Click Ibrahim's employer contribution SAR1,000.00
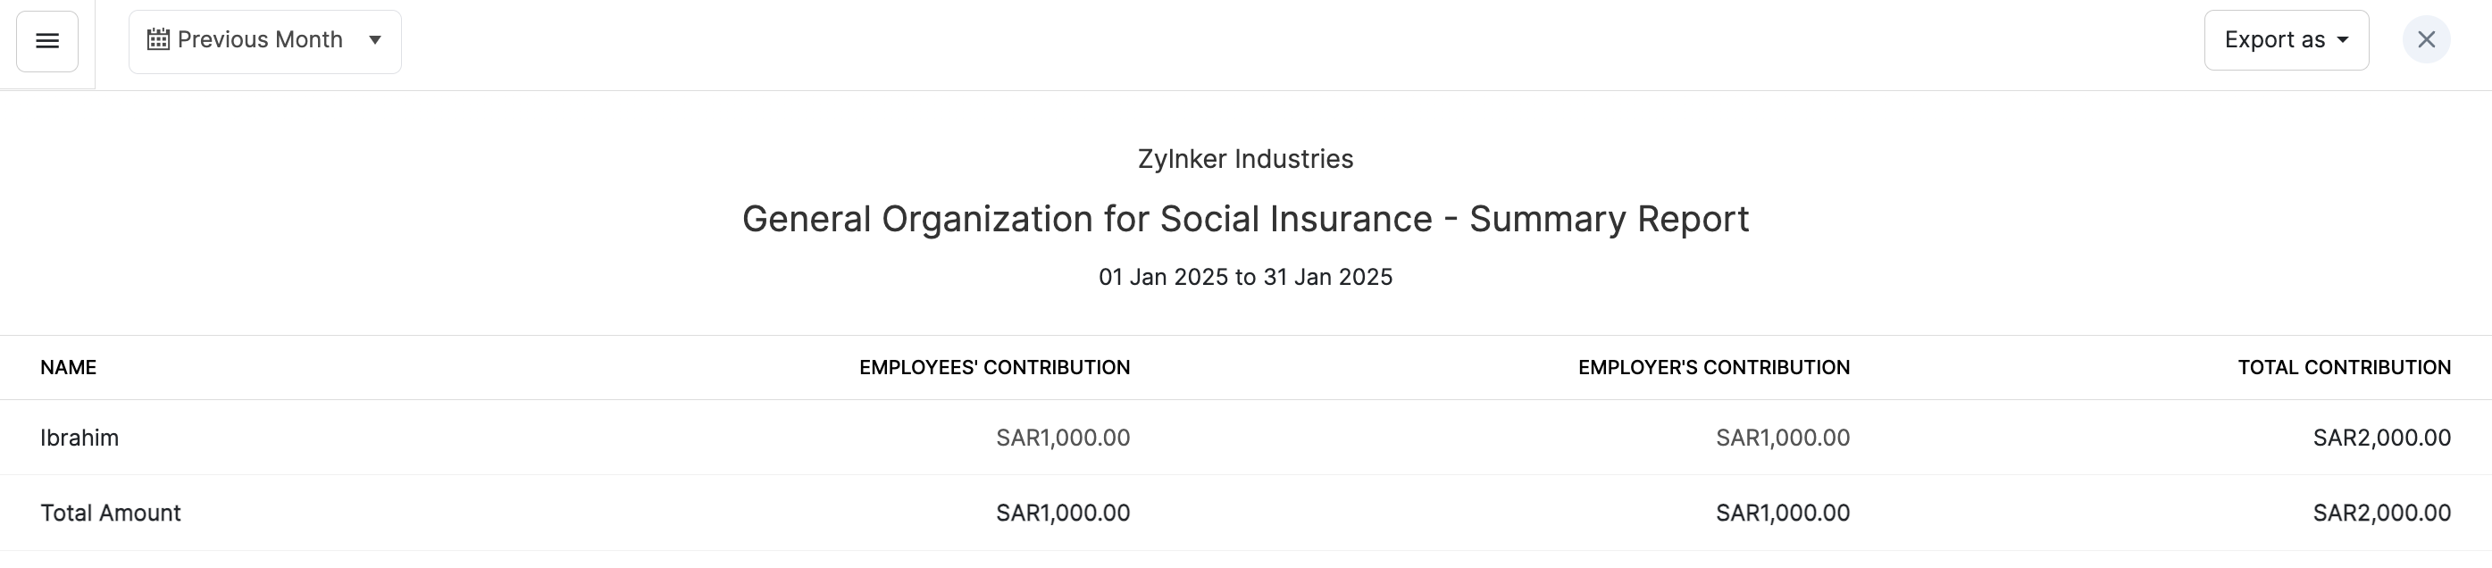The image size is (2492, 568). pos(1782,438)
